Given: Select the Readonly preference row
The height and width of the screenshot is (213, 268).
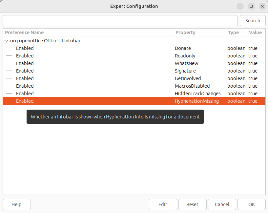Looking at the screenshot, I should (185, 56).
